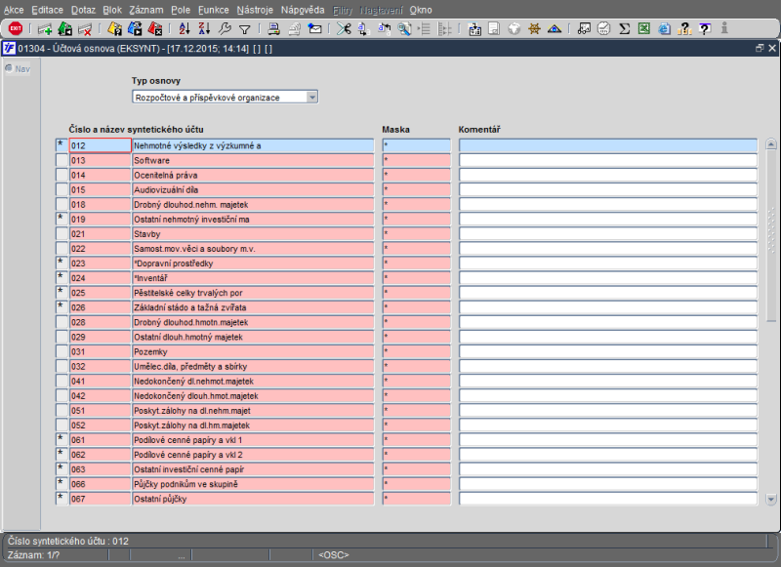781x567 pixels.
Task: Open the Nástroje menu
Action: 255,9
